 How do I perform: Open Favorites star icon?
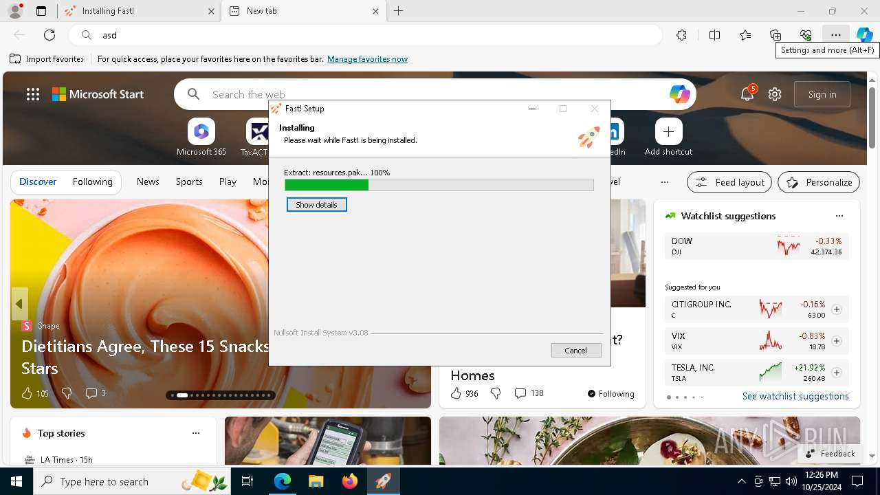(x=745, y=35)
